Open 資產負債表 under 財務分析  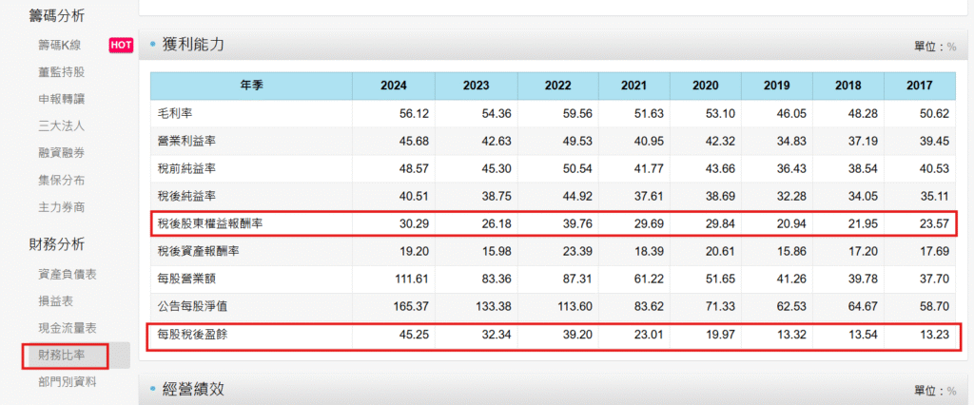(x=67, y=274)
